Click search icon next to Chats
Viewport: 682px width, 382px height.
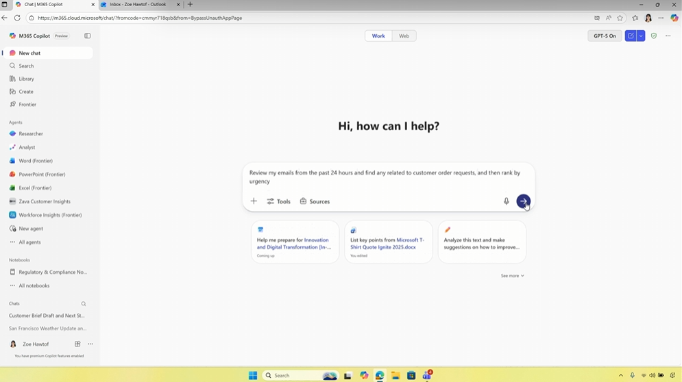[84, 304]
